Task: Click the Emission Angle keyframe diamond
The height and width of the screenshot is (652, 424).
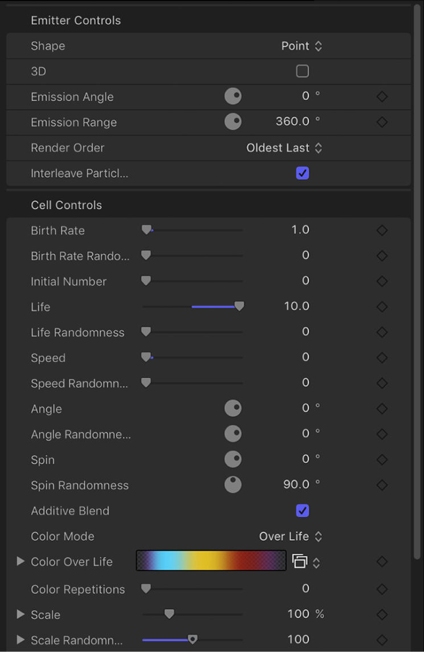Action: (x=382, y=97)
